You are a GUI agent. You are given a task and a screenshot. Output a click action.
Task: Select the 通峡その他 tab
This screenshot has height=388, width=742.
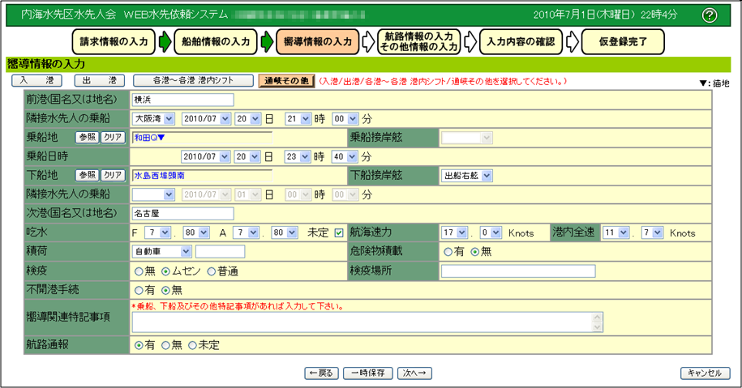coord(285,81)
